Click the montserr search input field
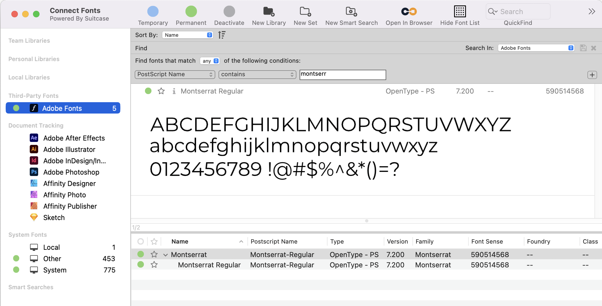The image size is (602, 306). pos(343,74)
